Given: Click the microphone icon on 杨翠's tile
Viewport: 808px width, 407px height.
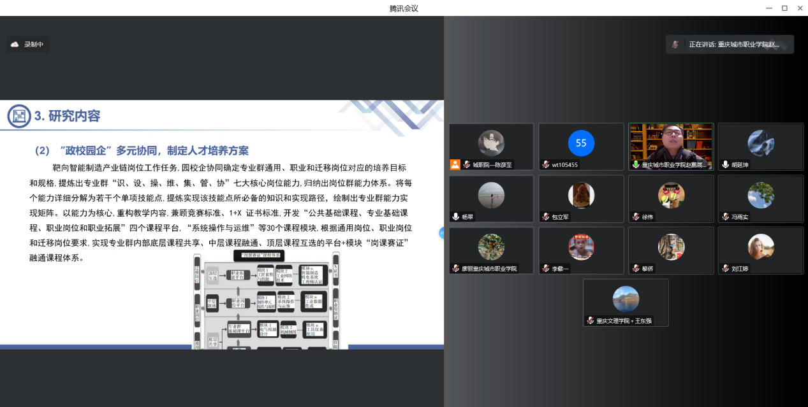Looking at the screenshot, I should coord(455,217).
